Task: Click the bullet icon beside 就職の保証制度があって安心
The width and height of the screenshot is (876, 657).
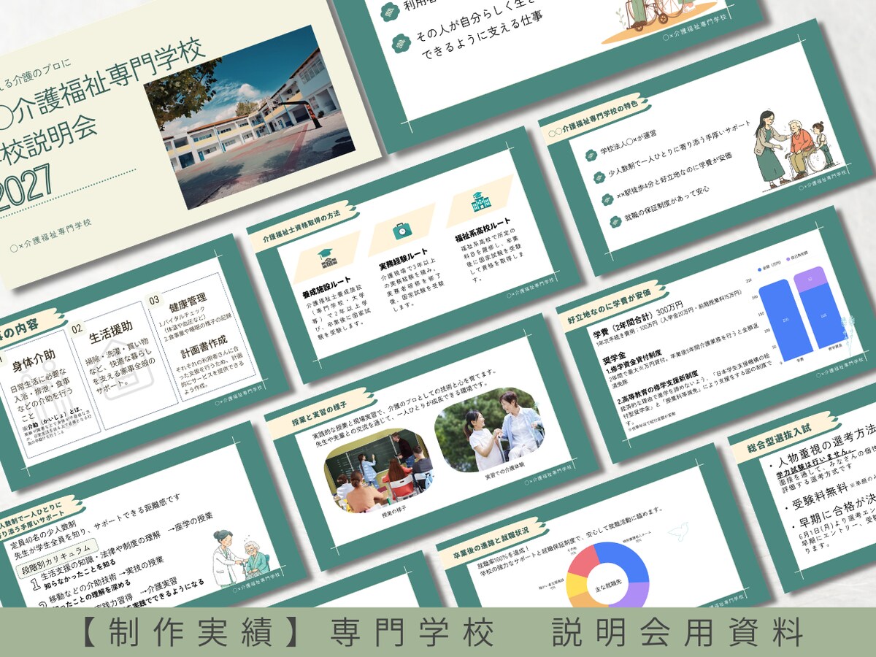Action: pos(615,221)
